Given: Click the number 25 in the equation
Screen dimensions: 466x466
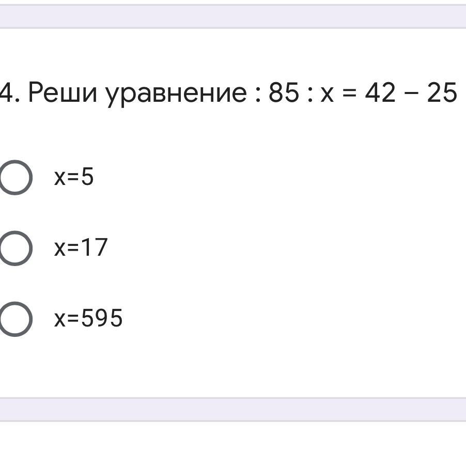Looking at the screenshot, I should [x=442, y=93].
